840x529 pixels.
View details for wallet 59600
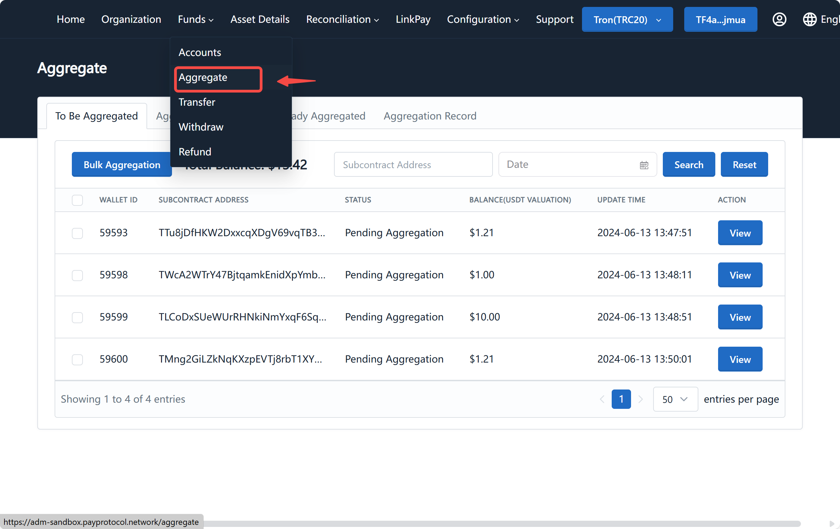(740, 359)
